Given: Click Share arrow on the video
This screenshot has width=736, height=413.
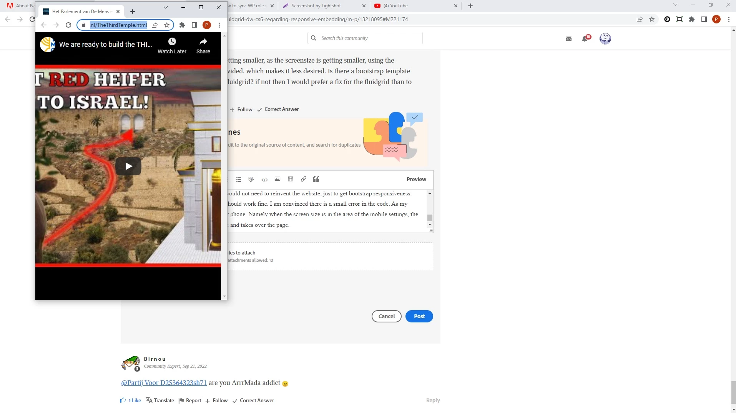Looking at the screenshot, I should 203,41.
